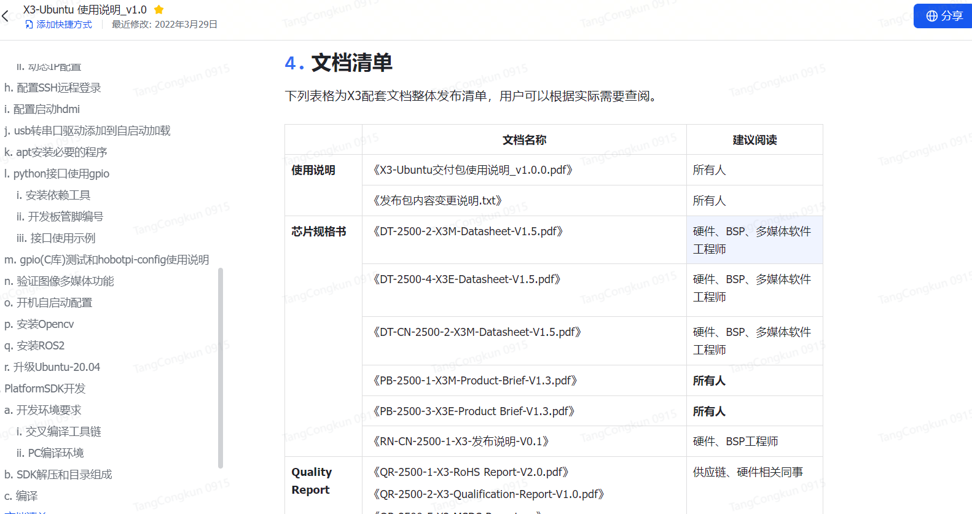
Task: Click the DT-2500-2-X3M-Datasheet-V1.5.pdf table cell
Action: [524, 240]
